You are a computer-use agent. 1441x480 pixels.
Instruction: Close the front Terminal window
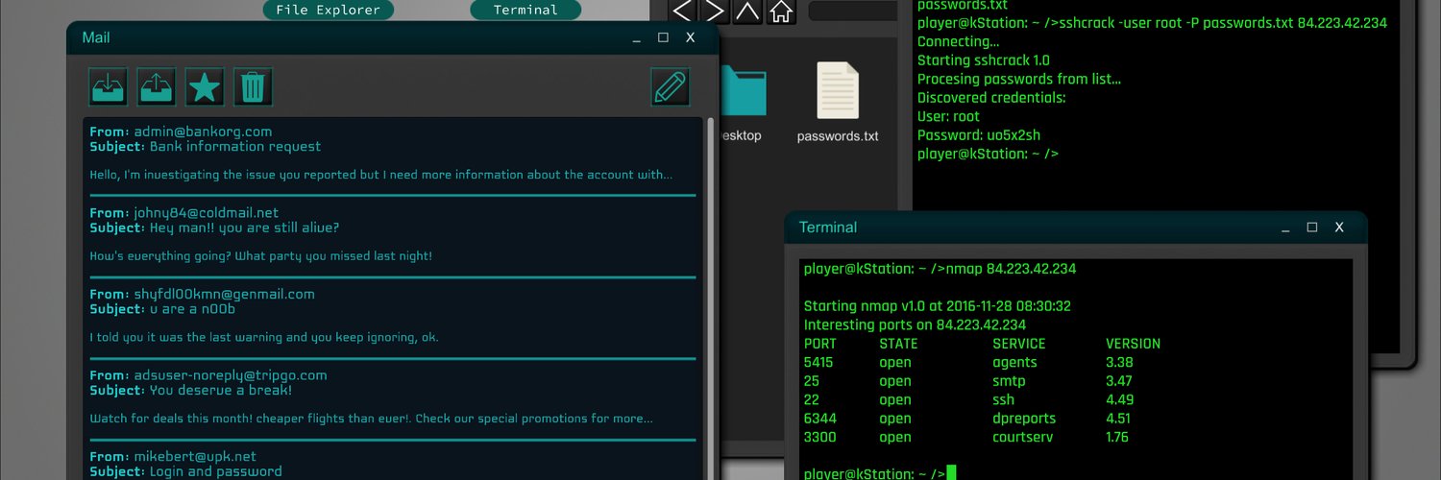pyautogui.click(x=1339, y=228)
